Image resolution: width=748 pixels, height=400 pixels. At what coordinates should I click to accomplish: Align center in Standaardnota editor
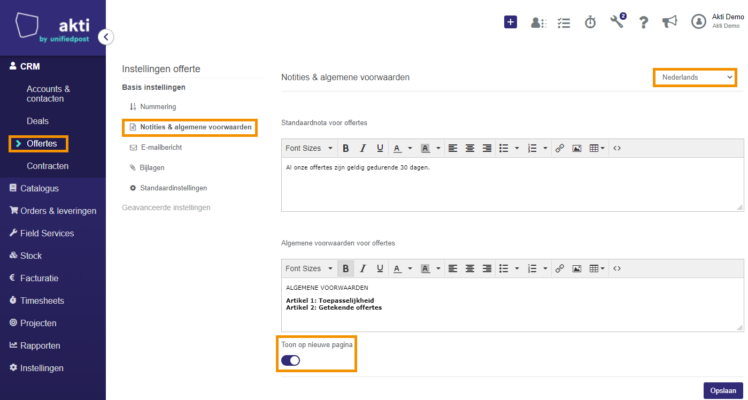point(470,148)
